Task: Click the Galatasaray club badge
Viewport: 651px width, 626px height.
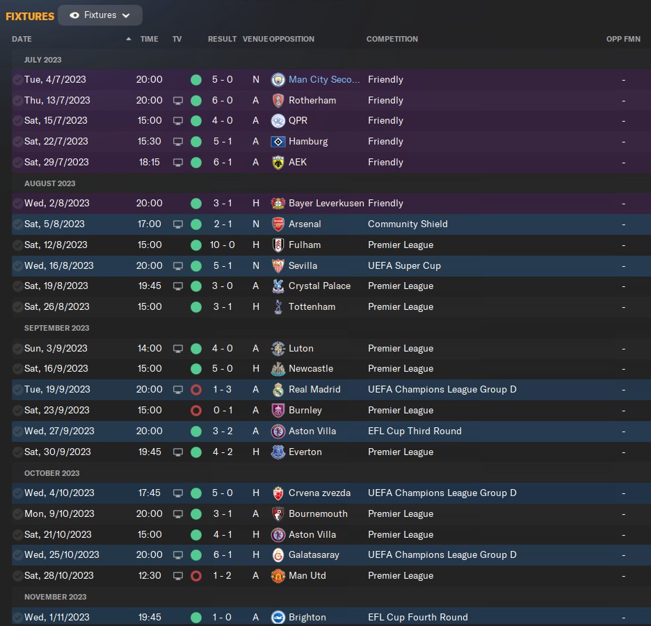Action: tap(278, 555)
